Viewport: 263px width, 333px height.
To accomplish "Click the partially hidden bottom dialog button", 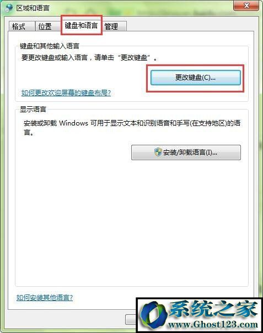I will 131,319.
